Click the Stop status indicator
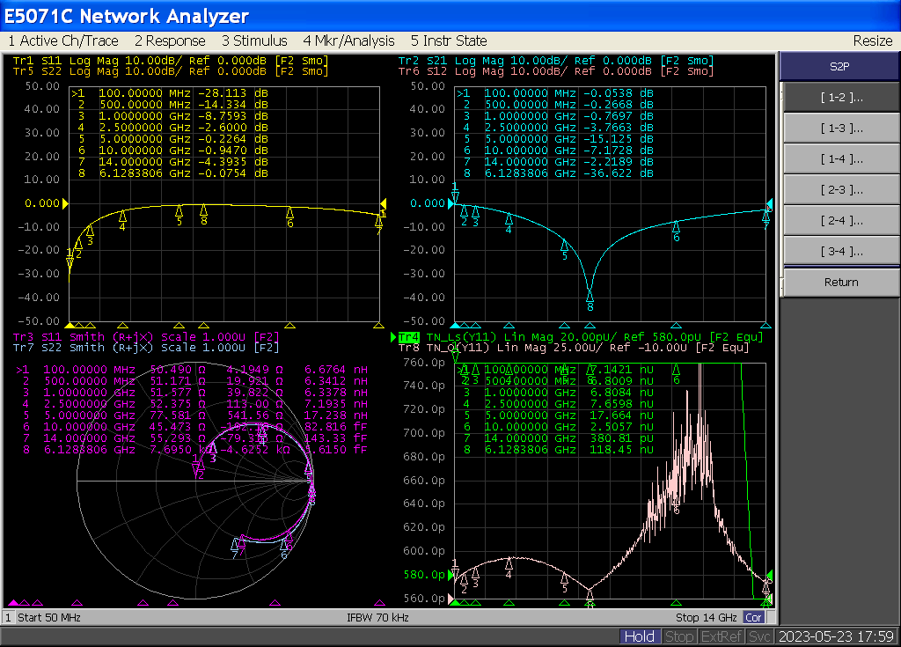The image size is (901, 647). coord(678,636)
